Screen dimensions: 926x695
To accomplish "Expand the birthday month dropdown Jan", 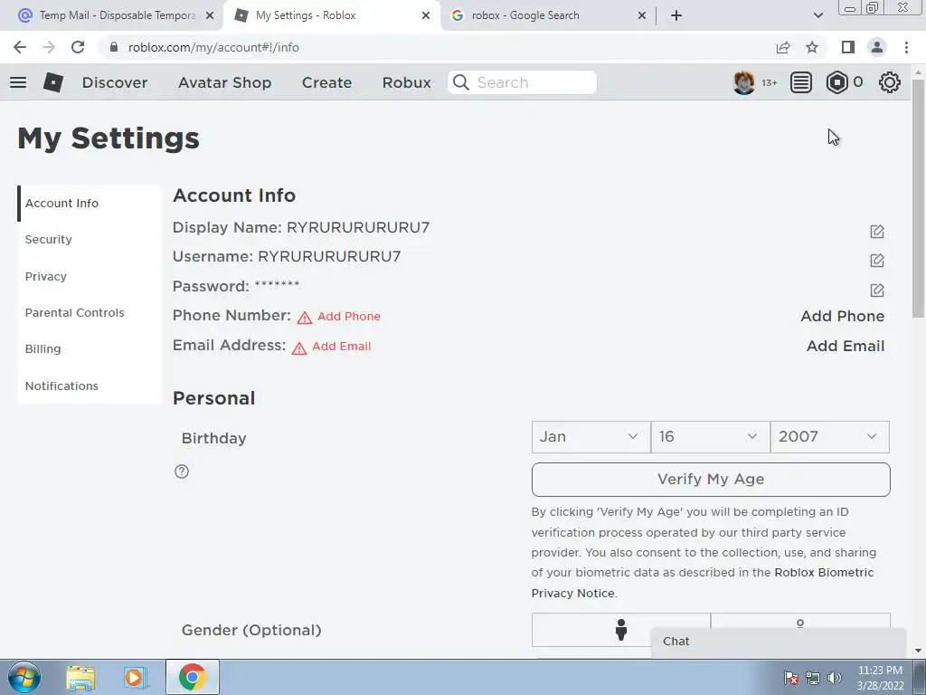I will coord(591,437).
